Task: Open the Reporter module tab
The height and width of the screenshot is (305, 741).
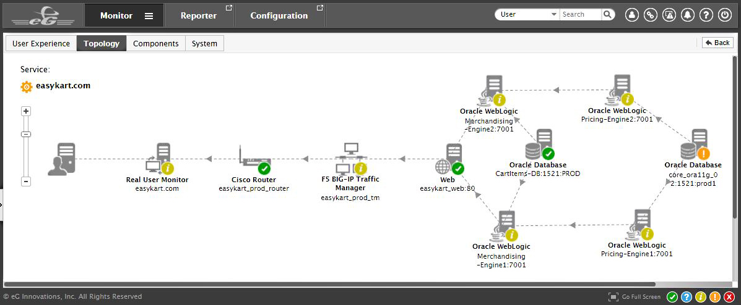Action: pos(199,15)
